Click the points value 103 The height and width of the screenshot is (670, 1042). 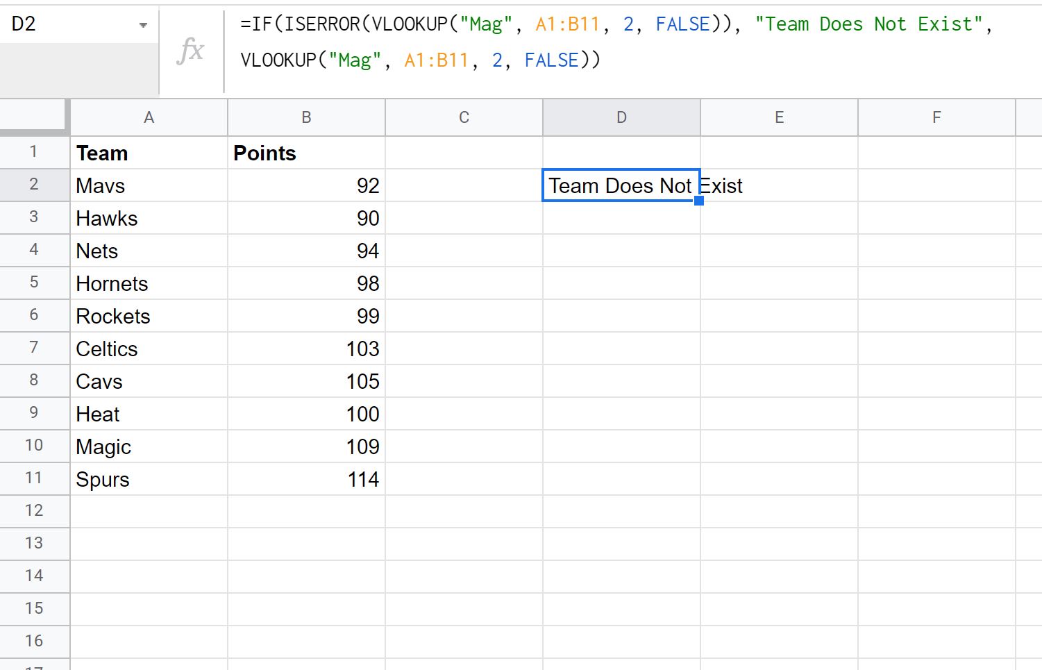click(306, 349)
